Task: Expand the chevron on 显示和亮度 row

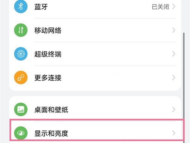Action: coord(174,133)
